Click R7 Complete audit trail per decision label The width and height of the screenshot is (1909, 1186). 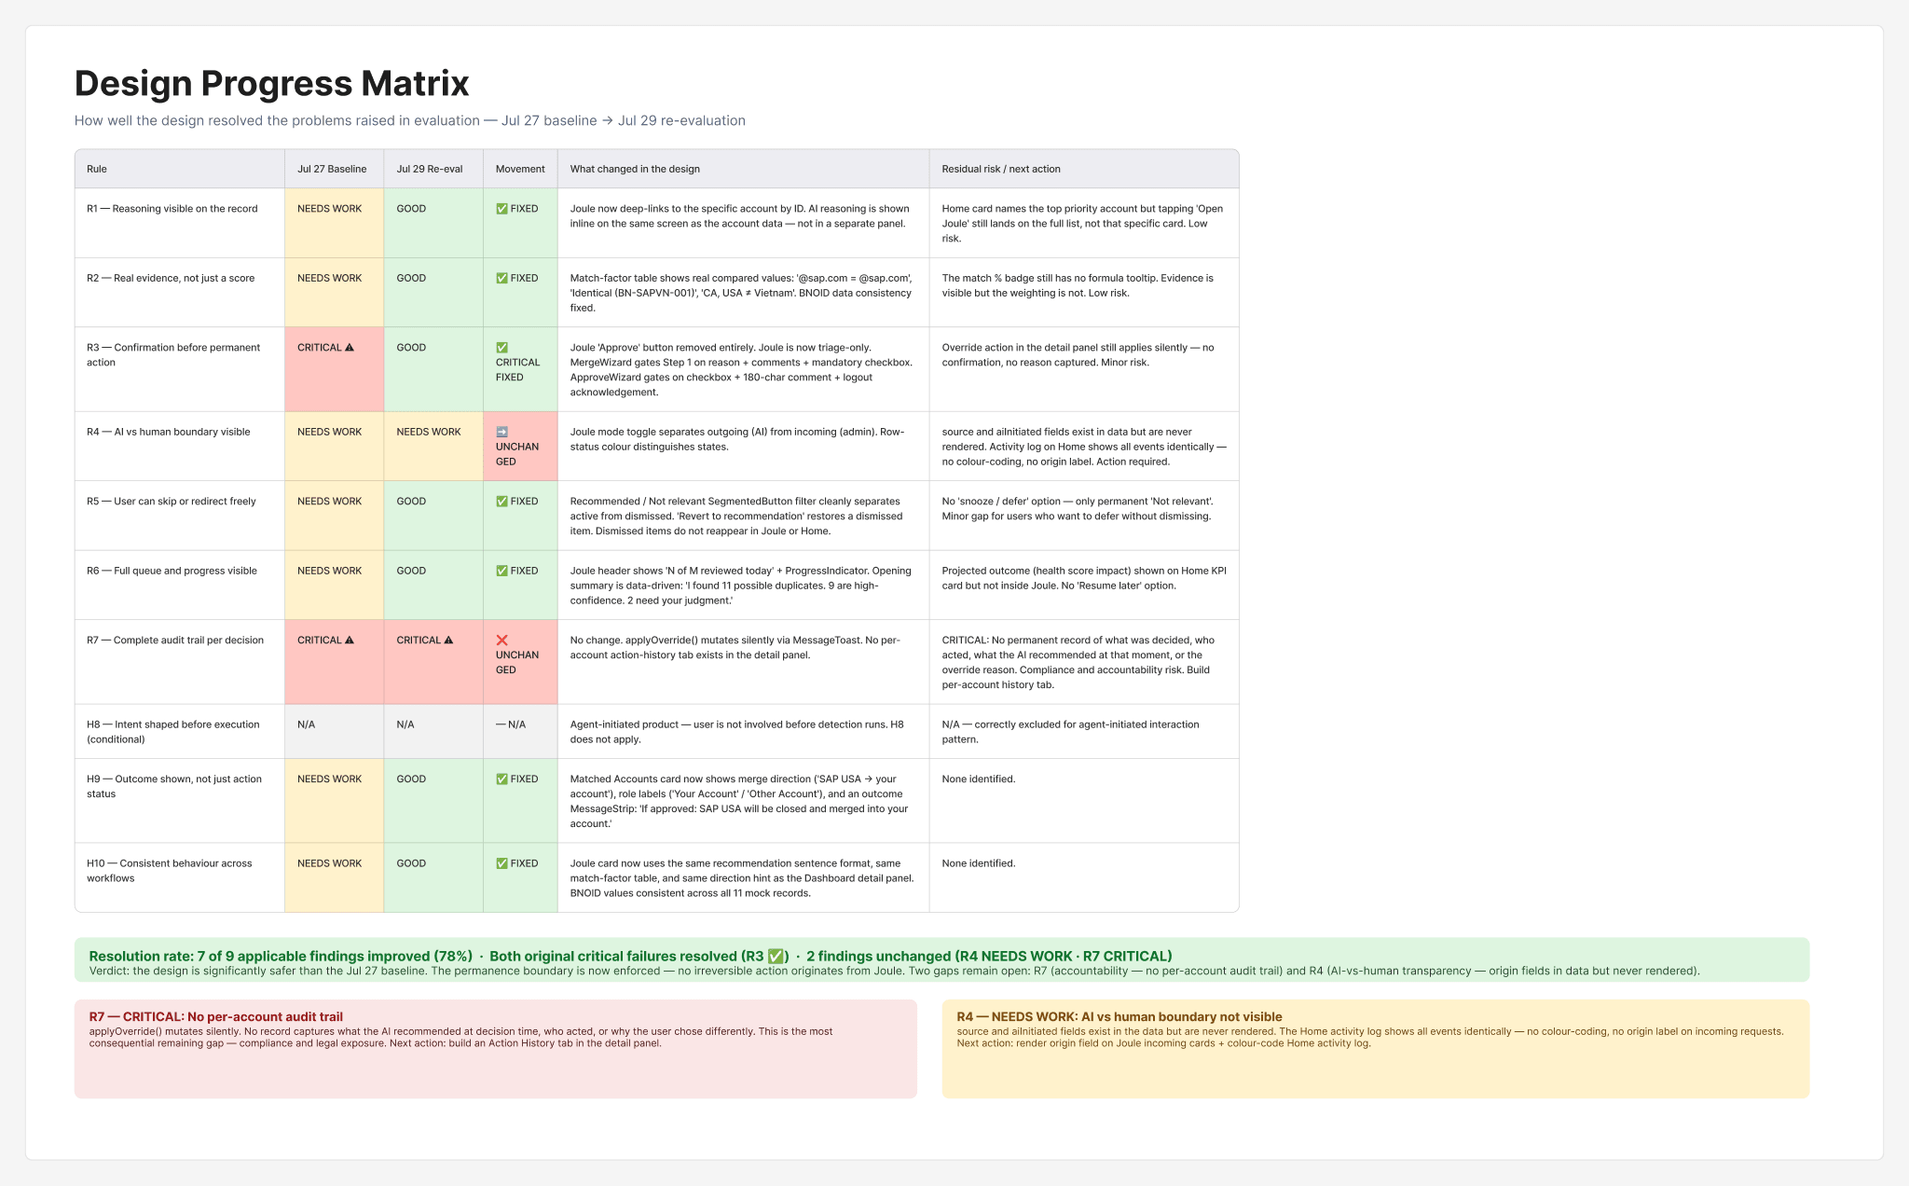click(x=175, y=640)
